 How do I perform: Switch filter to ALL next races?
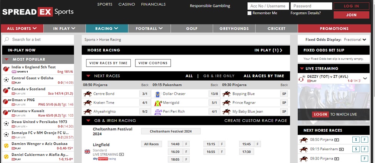[x=189, y=76]
